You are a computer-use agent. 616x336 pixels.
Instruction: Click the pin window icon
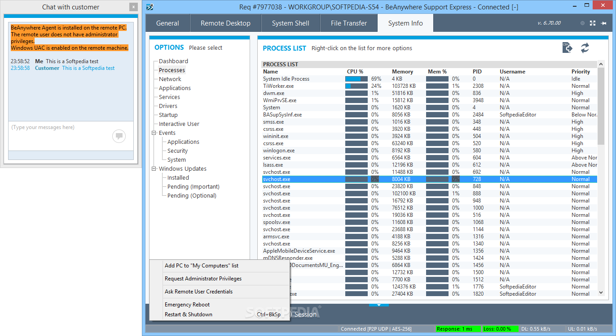(x=603, y=23)
